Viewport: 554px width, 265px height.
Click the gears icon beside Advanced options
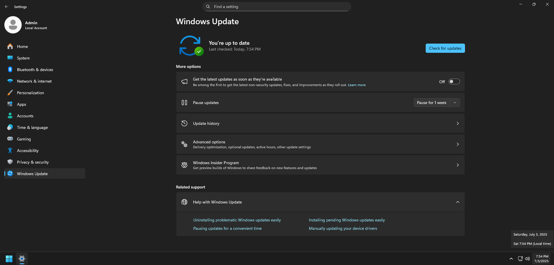(184, 144)
